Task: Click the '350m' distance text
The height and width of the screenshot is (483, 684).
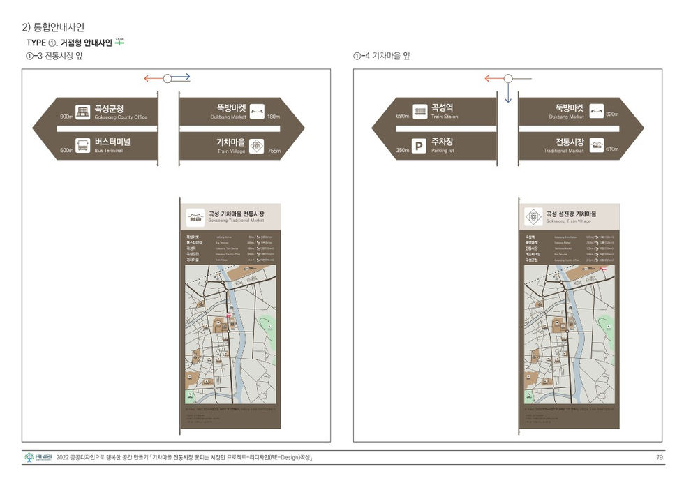Action: [403, 151]
